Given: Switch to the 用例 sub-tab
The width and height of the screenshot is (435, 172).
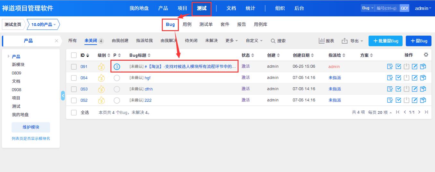Looking at the screenshot, I should click(x=187, y=24).
